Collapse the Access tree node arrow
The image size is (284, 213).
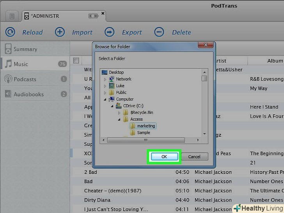(x=119, y=119)
